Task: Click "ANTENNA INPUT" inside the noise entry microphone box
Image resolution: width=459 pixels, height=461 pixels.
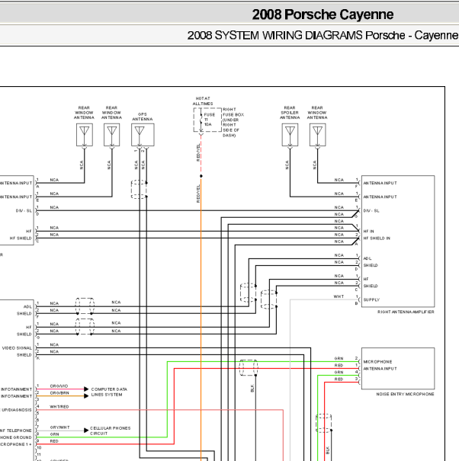Action: coord(380,368)
